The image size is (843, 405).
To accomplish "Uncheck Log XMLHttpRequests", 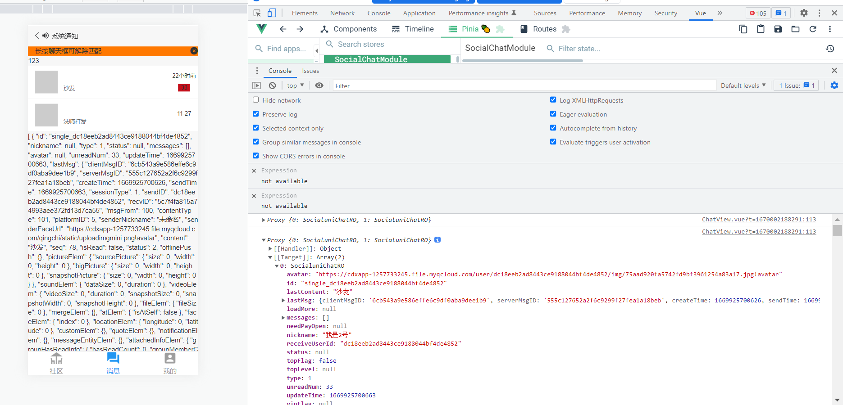I will pyautogui.click(x=553, y=99).
